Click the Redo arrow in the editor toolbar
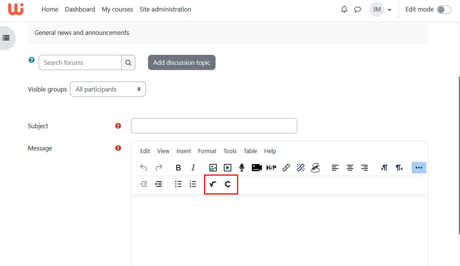The image size is (460, 266). tap(159, 168)
